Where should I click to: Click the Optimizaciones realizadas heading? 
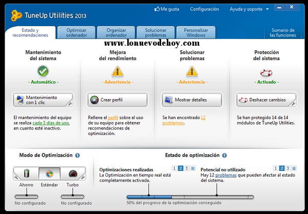[x=126, y=170]
